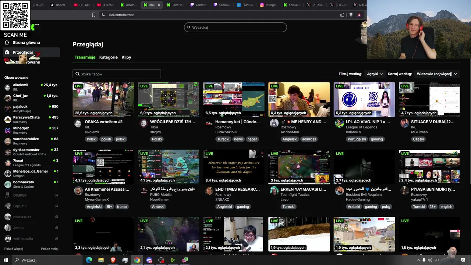Click english tag under PİYASA BENİMDİR stream

pos(446,206)
